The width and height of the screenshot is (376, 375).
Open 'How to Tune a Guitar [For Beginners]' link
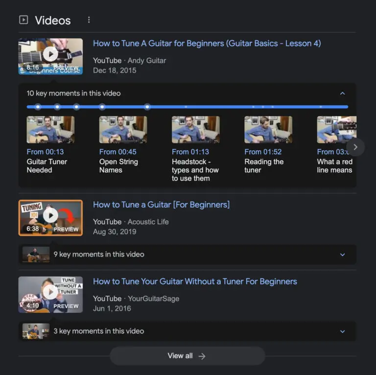[161, 205]
